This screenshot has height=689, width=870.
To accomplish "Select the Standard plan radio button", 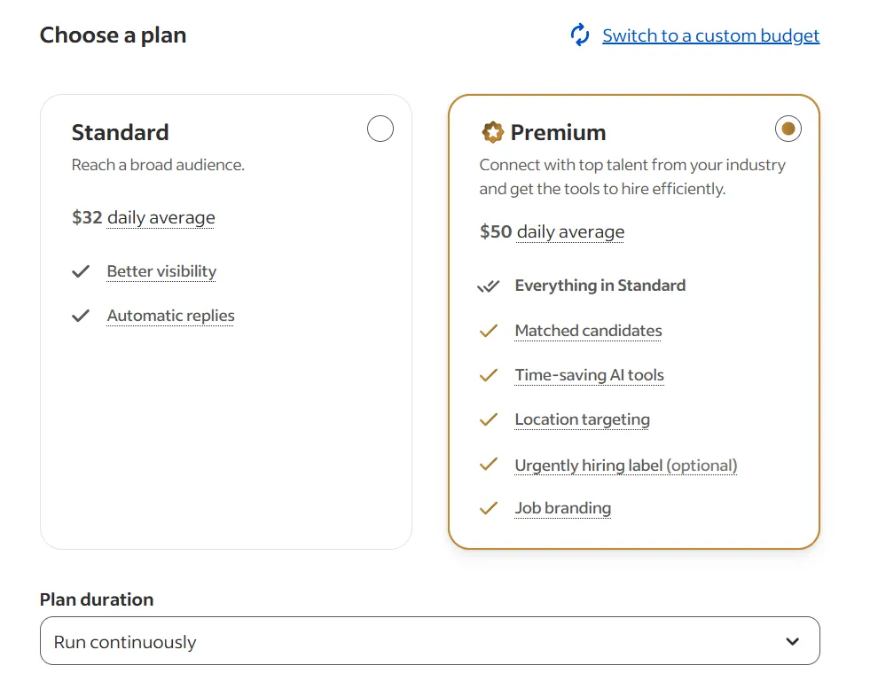I will pyautogui.click(x=380, y=129).
